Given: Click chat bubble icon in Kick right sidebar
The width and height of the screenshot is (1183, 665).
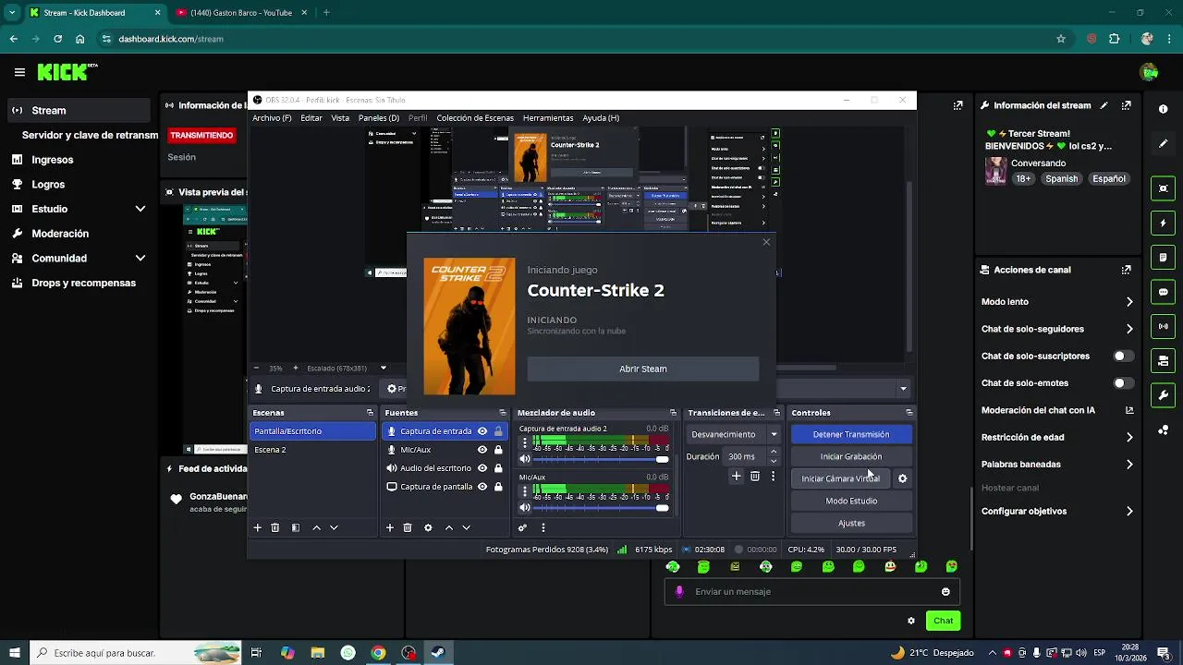Looking at the screenshot, I should pyautogui.click(x=1164, y=292).
